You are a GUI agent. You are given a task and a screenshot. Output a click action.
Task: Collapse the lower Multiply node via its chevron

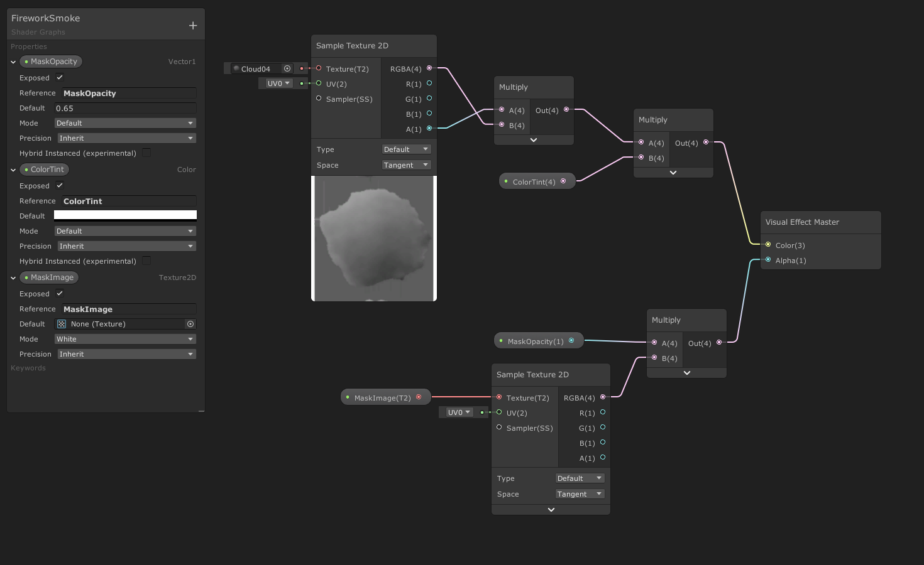click(x=686, y=372)
